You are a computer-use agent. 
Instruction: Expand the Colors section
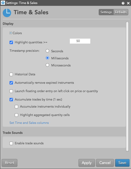[x=11, y=33]
